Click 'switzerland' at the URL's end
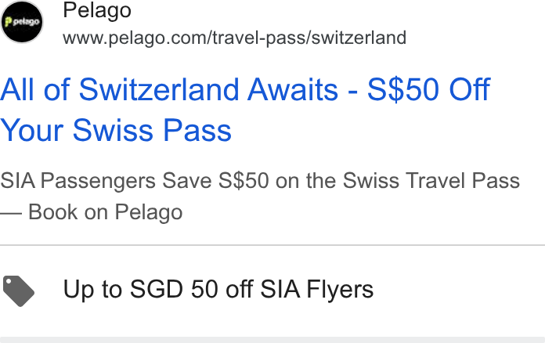This screenshot has width=545, height=343. (x=359, y=38)
